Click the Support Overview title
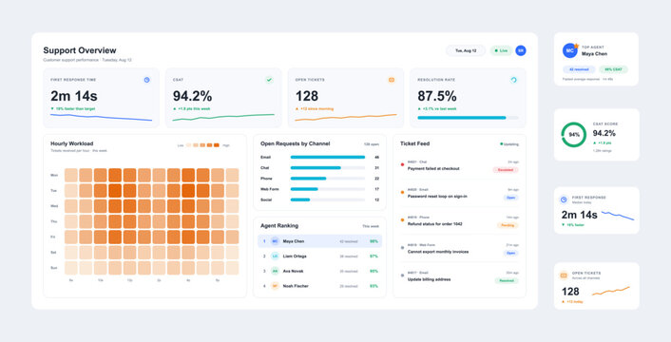Image resolution: width=671 pixels, height=342 pixels. pyautogui.click(x=80, y=50)
